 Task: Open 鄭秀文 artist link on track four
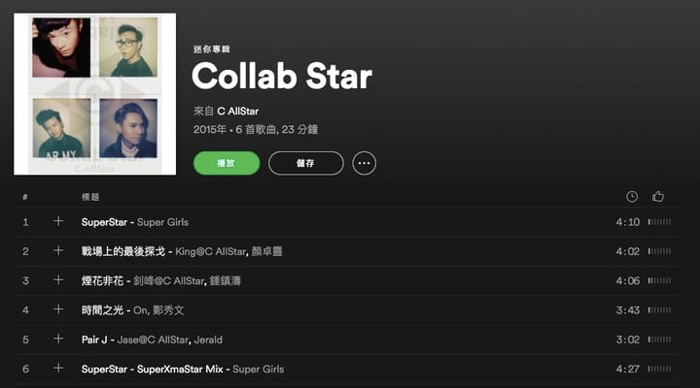tap(168, 310)
